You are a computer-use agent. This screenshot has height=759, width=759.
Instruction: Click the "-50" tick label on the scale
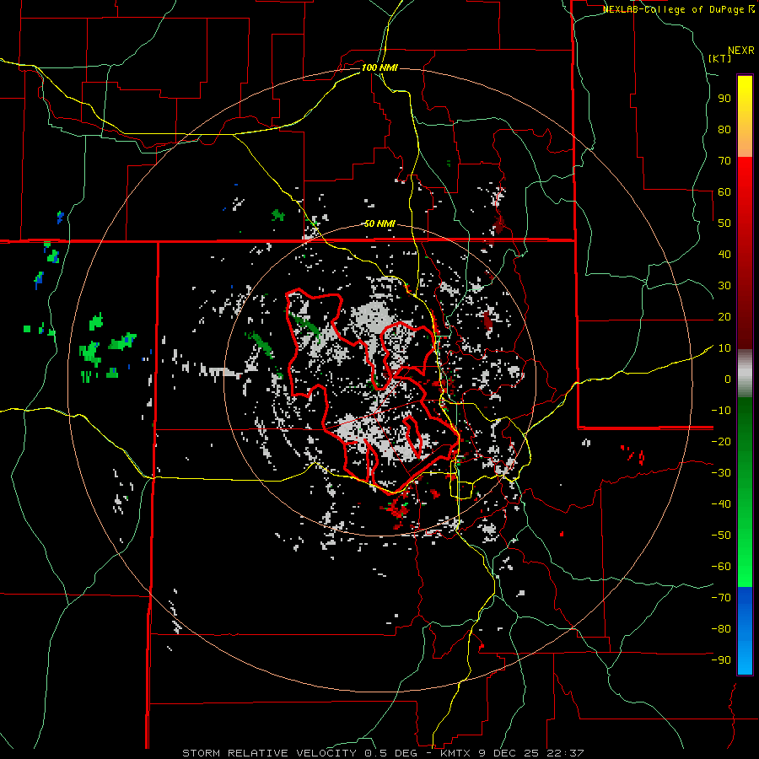721,535
